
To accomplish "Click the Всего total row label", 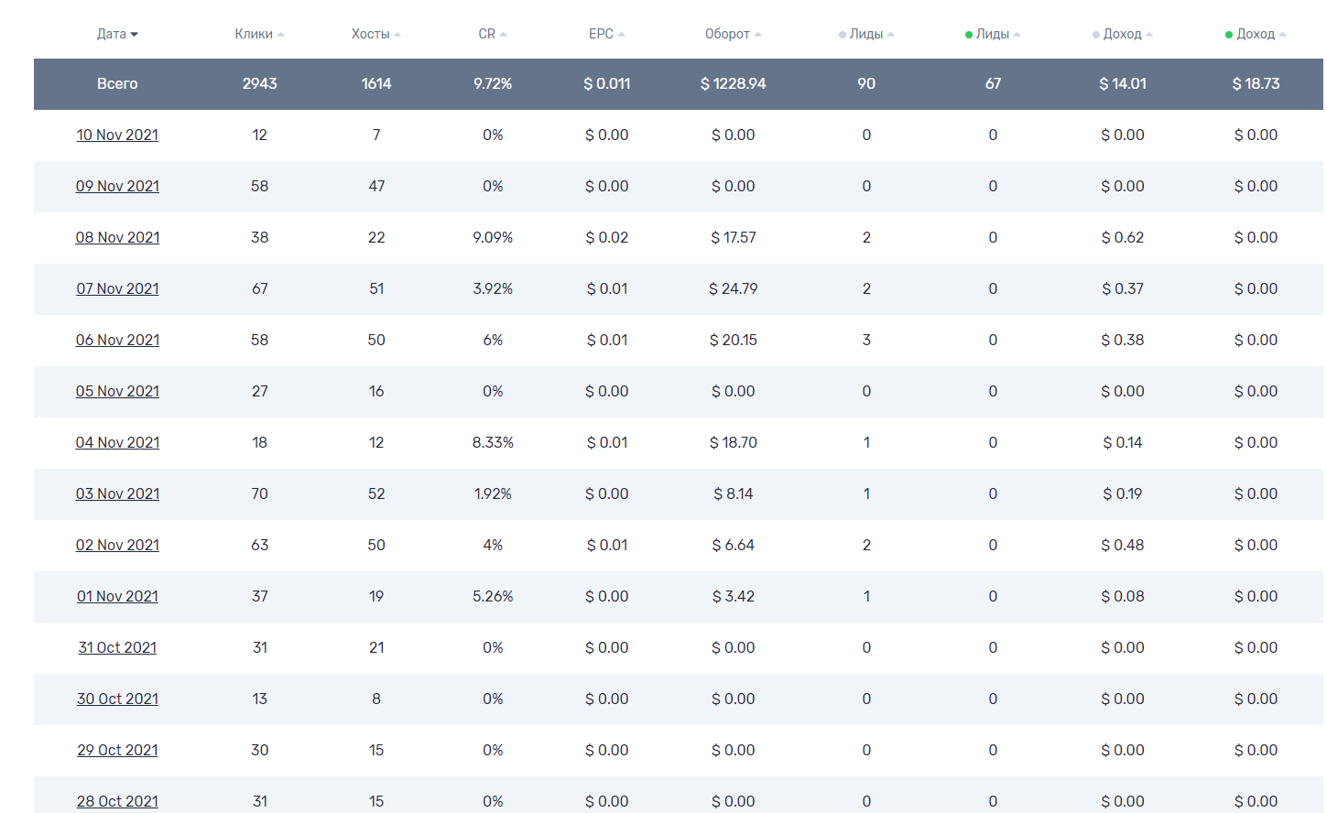I will (117, 84).
